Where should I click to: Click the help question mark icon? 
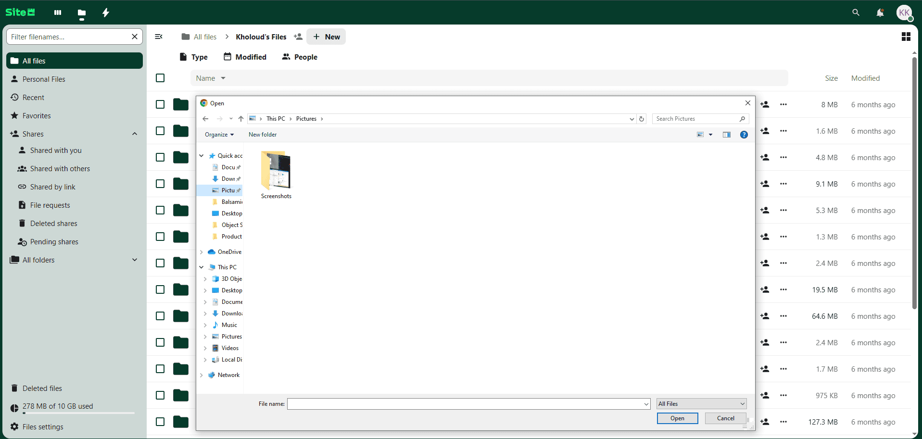tap(744, 135)
